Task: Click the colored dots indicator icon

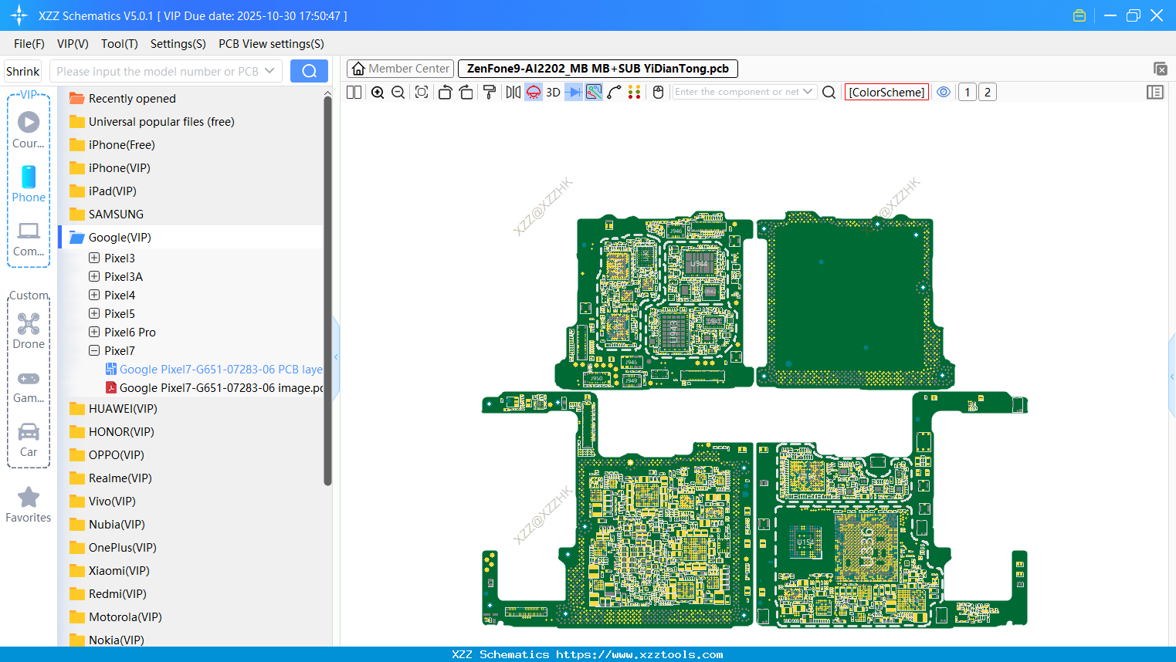Action: pyautogui.click(x=634, y=92)
